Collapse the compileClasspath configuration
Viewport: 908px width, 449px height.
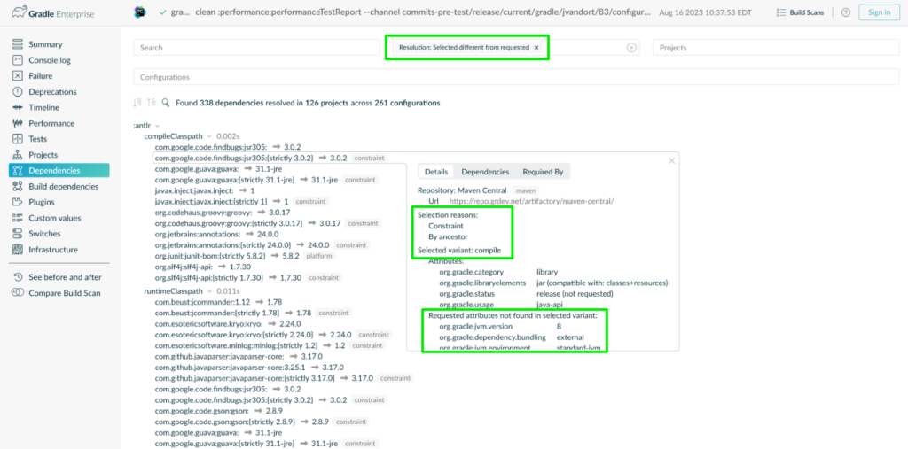point(209,136)
